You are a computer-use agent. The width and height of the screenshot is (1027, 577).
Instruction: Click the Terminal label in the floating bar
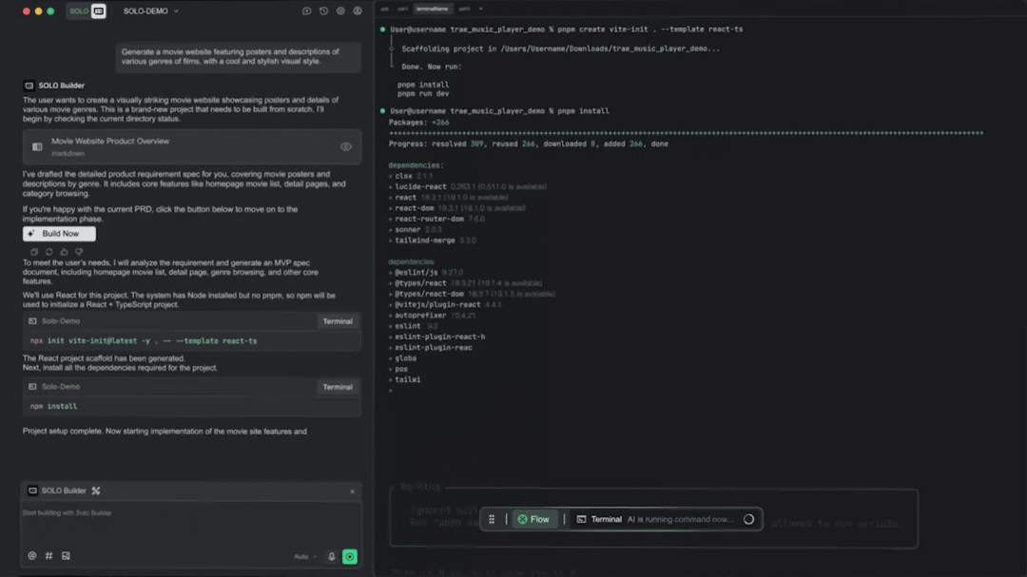click(607, 519)
